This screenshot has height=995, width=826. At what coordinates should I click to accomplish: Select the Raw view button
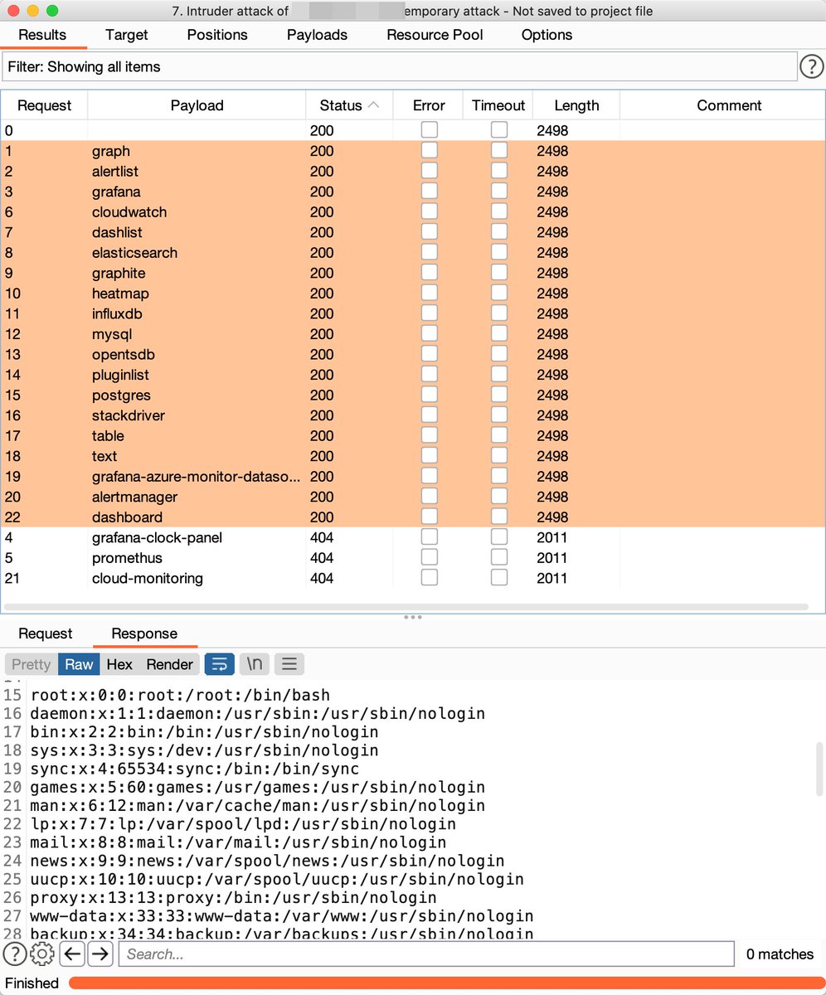[80, 664]
